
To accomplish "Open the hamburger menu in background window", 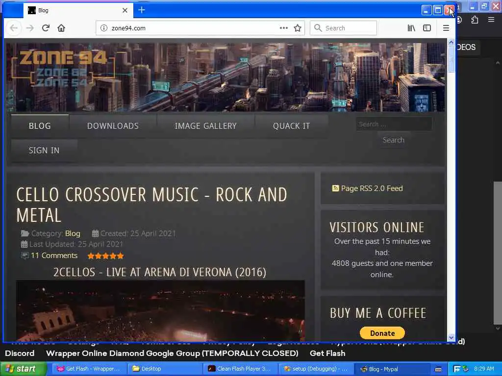I will pos(491,20).
